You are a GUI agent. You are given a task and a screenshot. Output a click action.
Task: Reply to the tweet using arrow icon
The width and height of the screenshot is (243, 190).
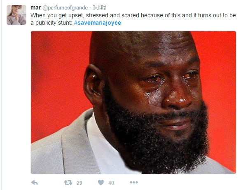tap(35, 183)
